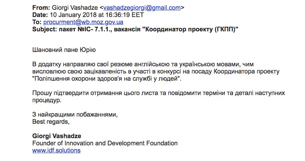Image resolution: width=305 pixels, height=161 pixels.
Task: Click the procurment@wb.moz.gov.ua recipient address
Action: click(83, 22)
